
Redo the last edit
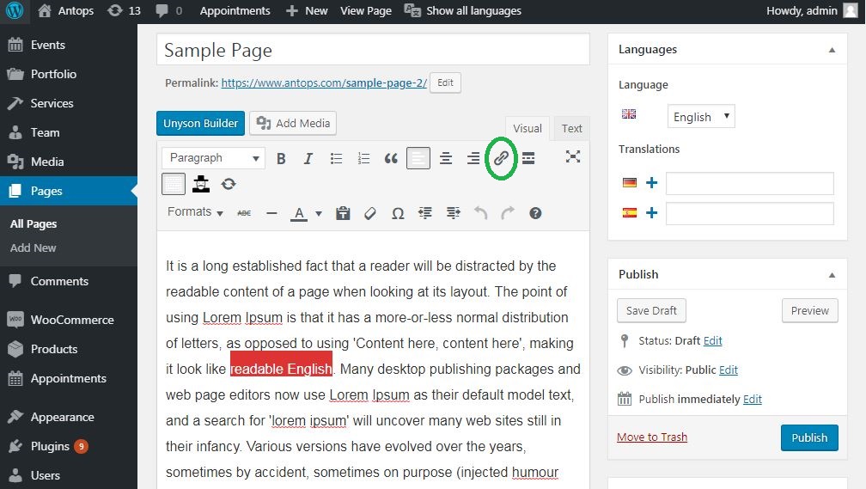508,213
